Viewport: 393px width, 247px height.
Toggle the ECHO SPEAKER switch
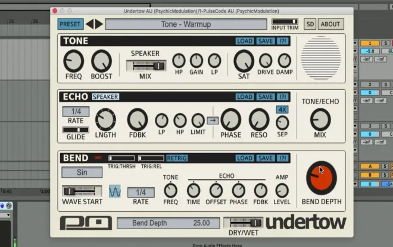[x=105, y=96]
